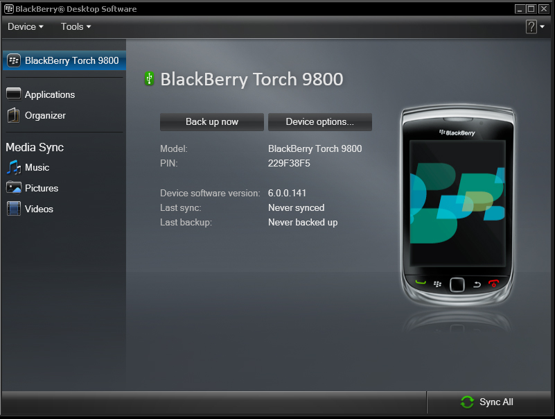This screenshot has height=419, width=555.
Task: Click the Back up now button
Action: click(211, 122)
